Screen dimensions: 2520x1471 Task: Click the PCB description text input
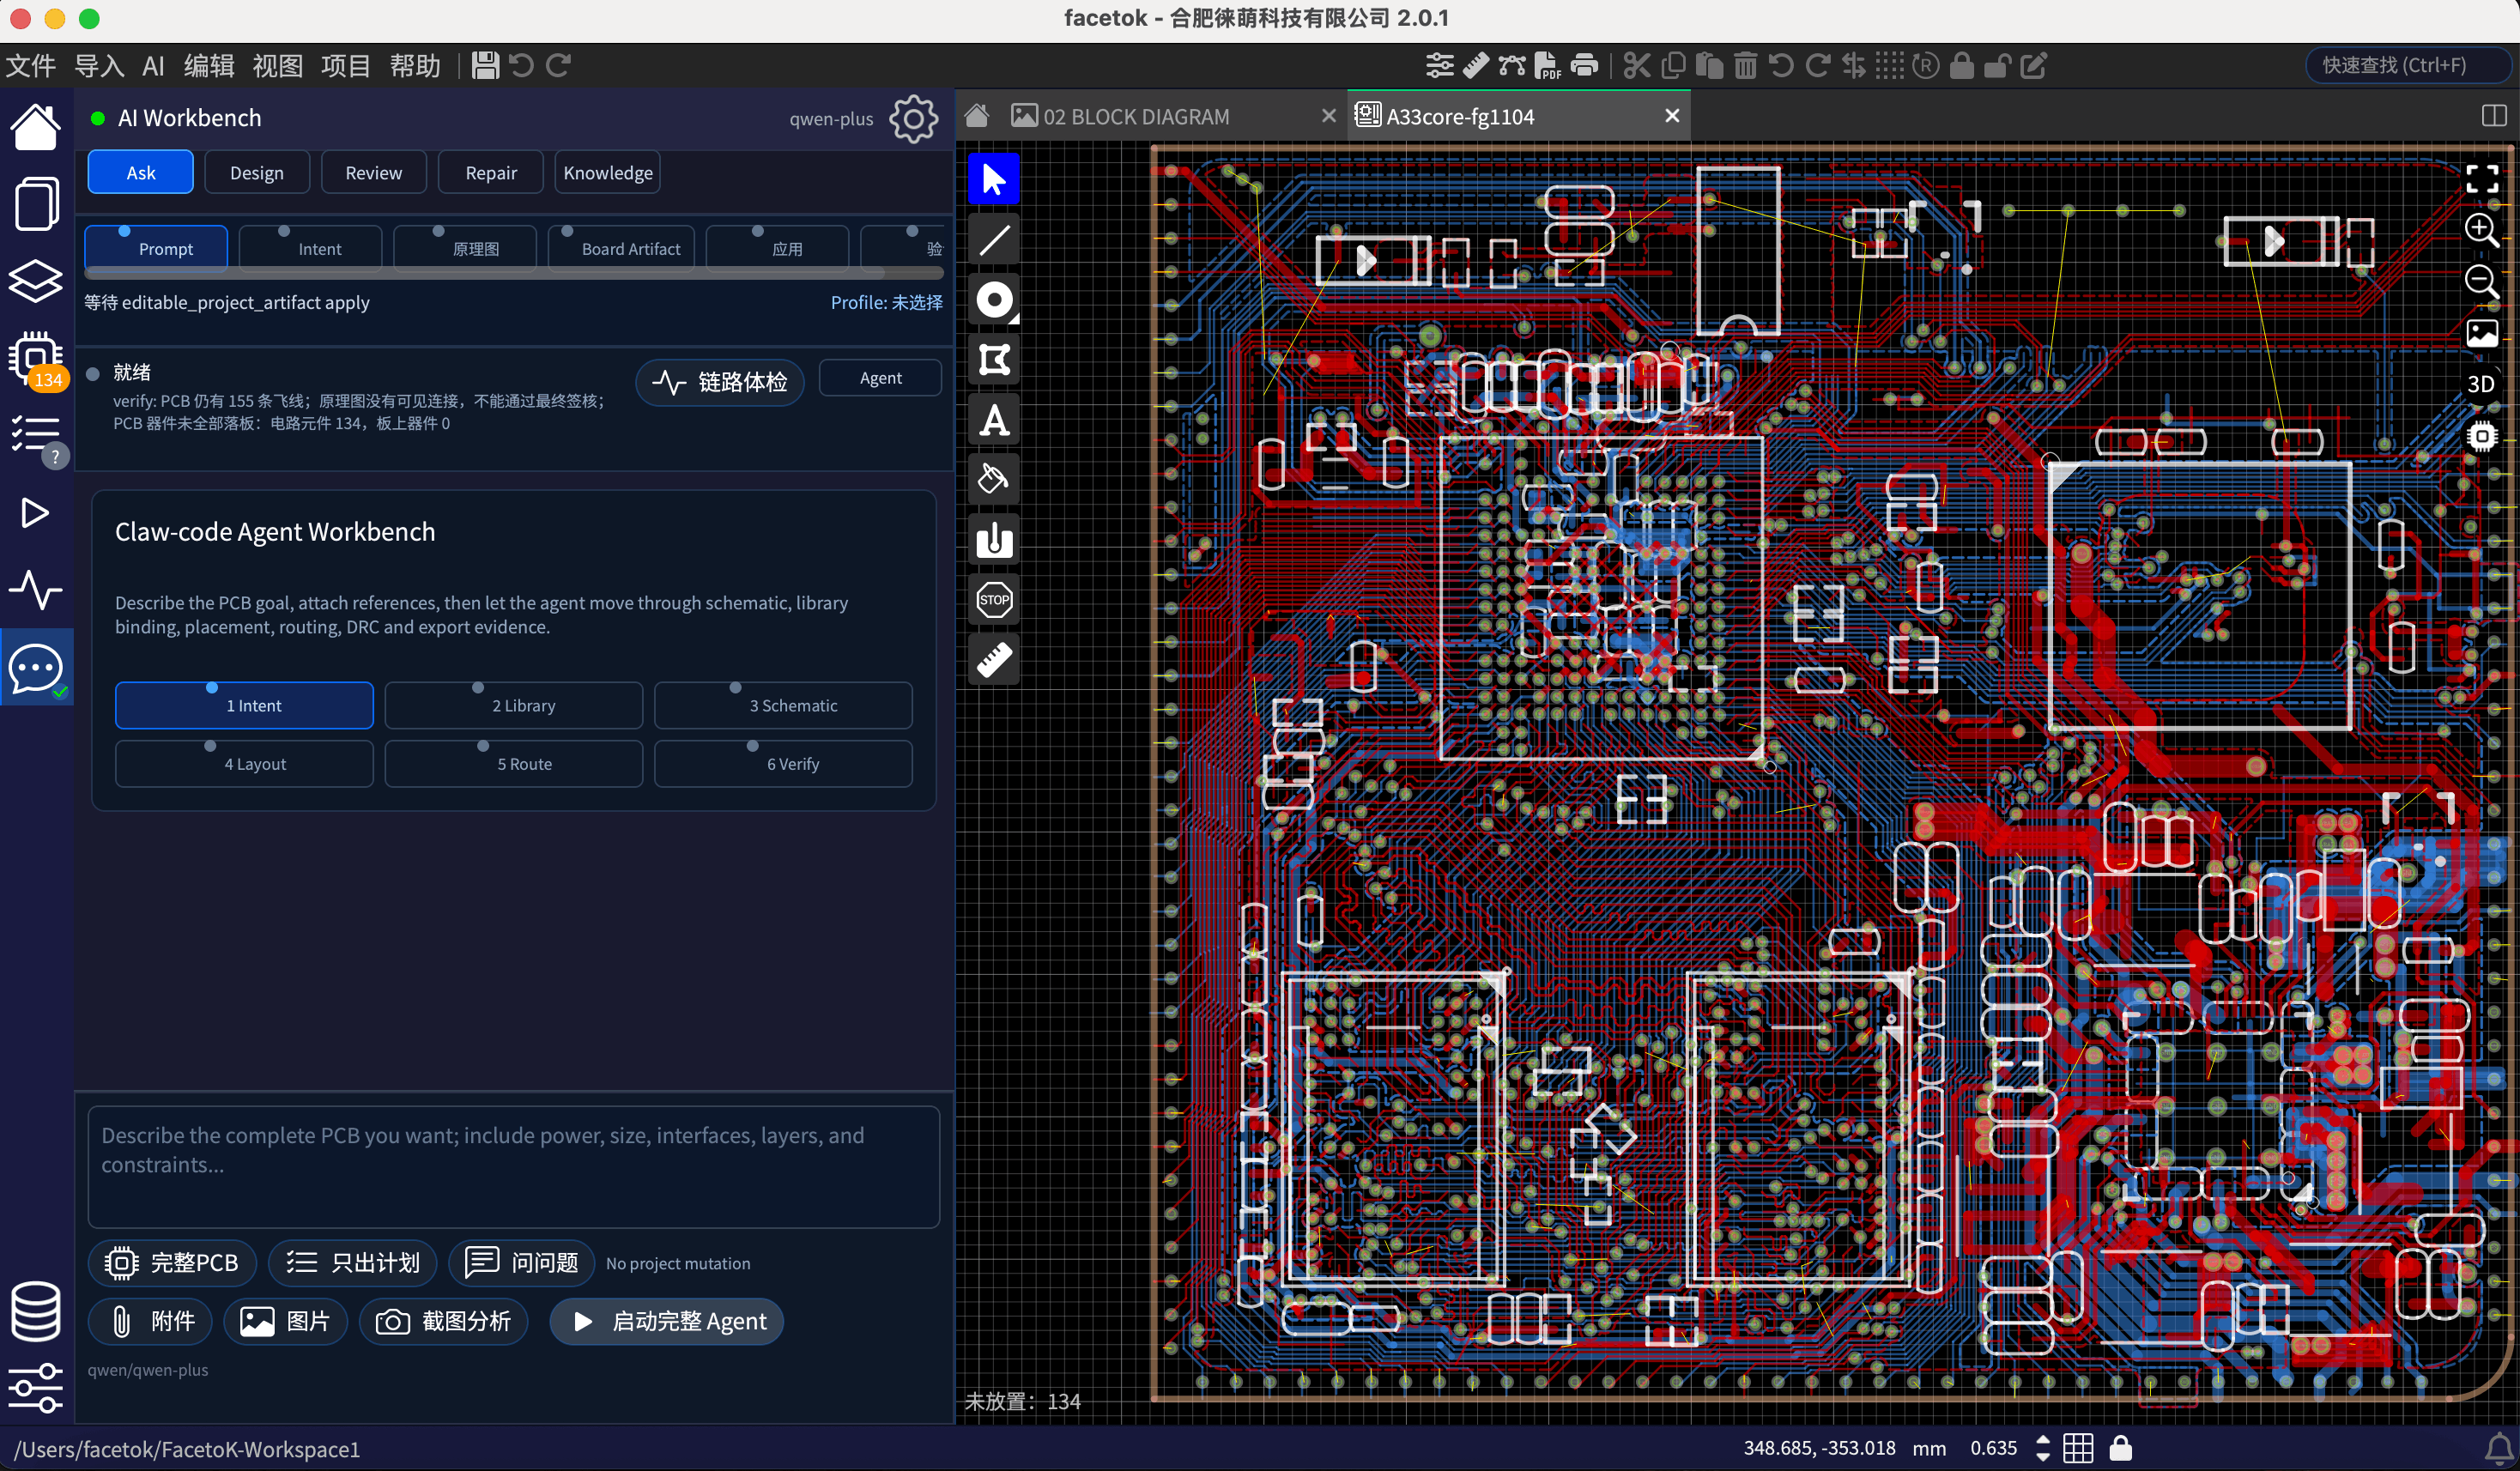click(514, 1166)
